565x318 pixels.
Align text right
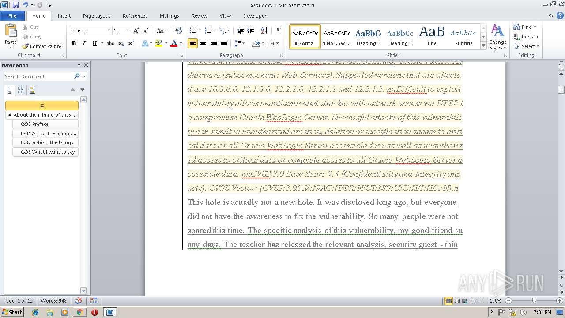213,43
